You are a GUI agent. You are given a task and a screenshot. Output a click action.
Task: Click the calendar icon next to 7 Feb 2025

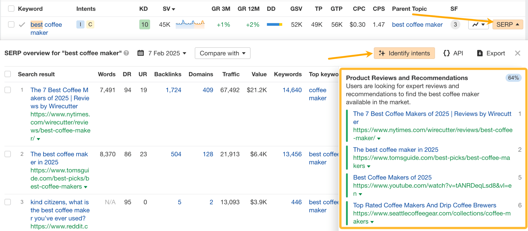141,53
